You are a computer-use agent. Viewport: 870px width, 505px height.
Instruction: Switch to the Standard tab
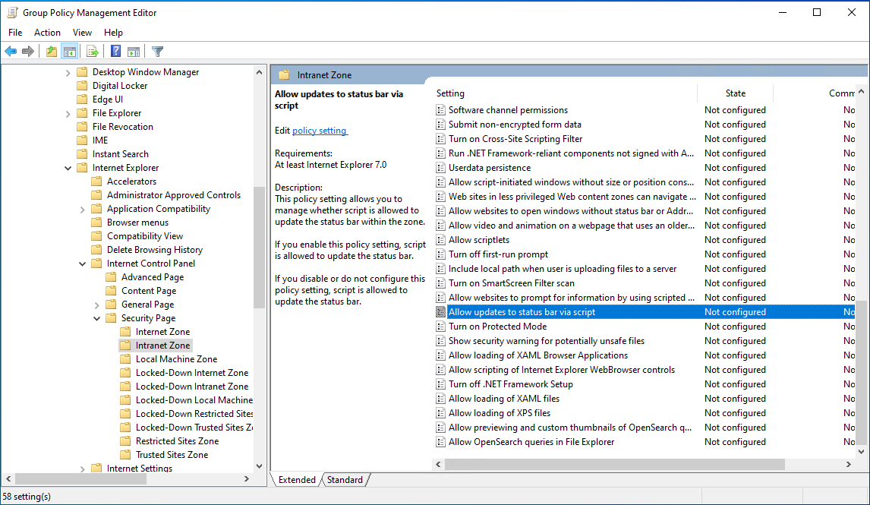(x=345, y=480)
